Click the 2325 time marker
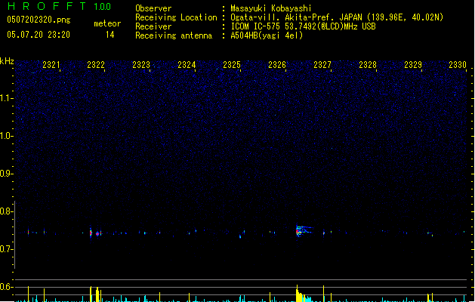Screen dimensions: 475x302 pyautogui.click(x=232, y=65)
